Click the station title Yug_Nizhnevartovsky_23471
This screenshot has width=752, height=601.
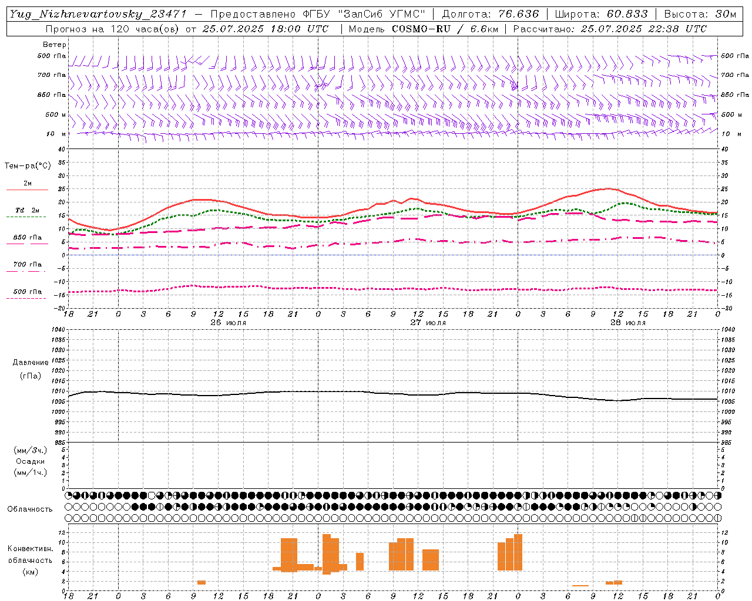click(98, 14)
